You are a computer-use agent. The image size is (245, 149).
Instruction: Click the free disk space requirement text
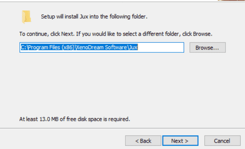[75, 119]
